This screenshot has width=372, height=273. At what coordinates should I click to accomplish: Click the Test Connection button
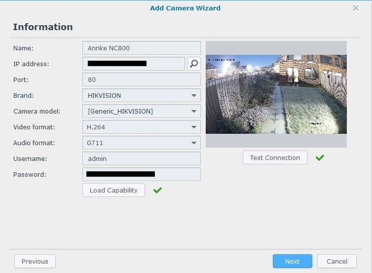point(275,158)
